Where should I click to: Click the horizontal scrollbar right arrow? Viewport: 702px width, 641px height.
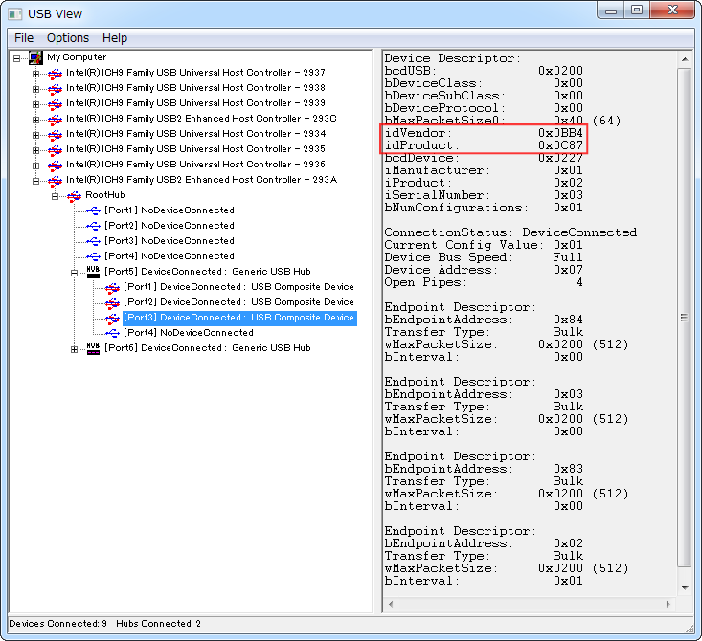tap(668, 604)
